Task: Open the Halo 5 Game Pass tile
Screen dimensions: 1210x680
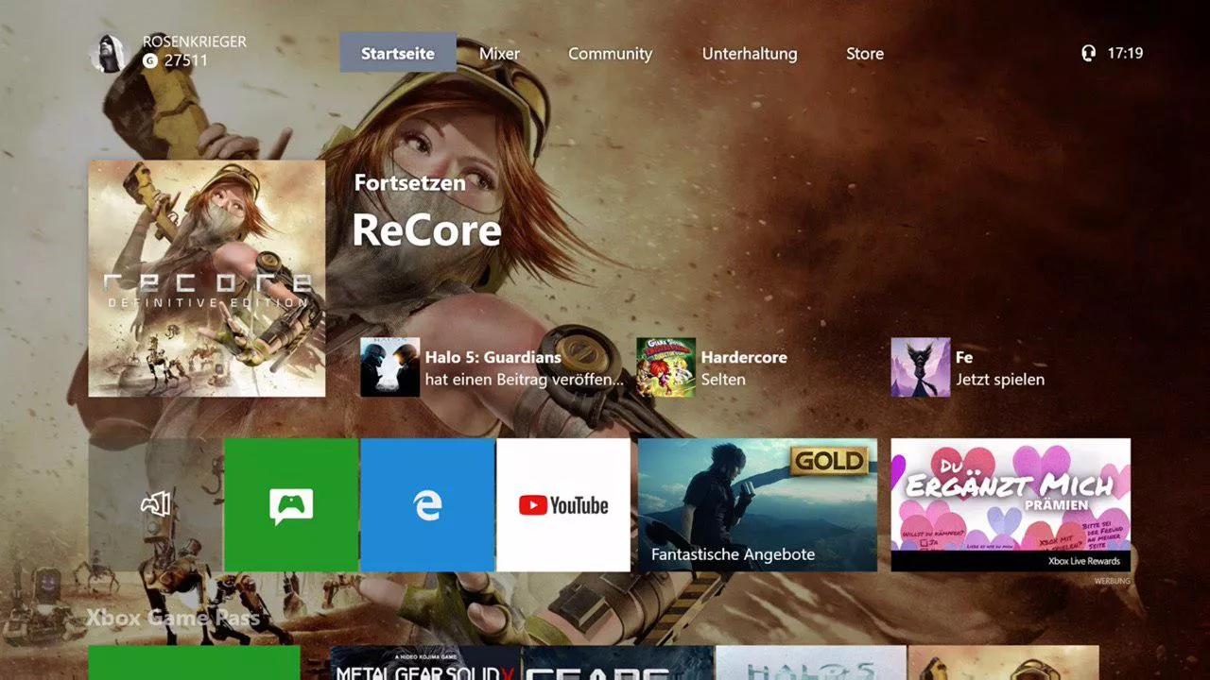Action: 811,663
